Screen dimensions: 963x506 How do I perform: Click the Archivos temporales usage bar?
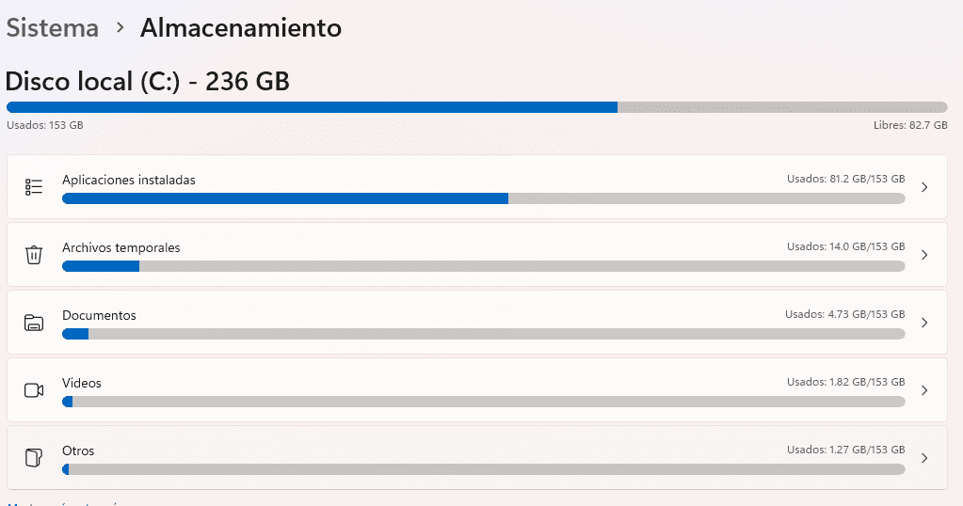(x=483, y=266)
